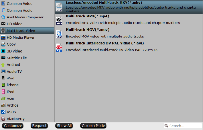The width and height of the screenshot is (203, 130).
Task: Click the 3D Video category icon
Action: pos(3,51)
